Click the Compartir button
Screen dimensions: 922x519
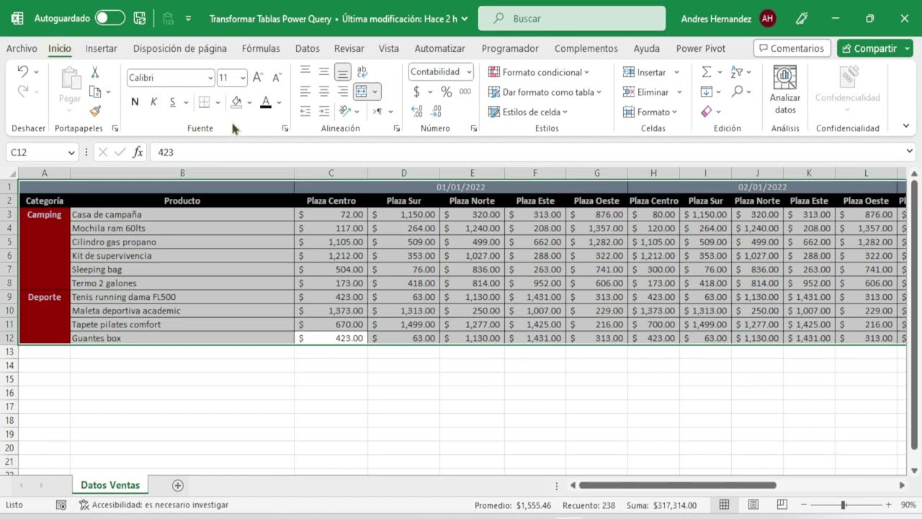tap(870, 48)
